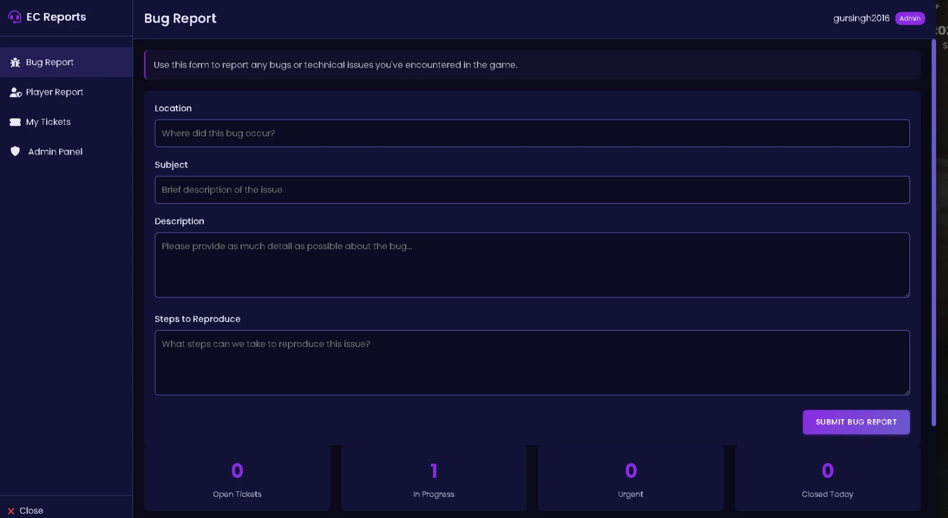Click the Urgent stat card
Viewport: 948px width, 518px height.
click(x=631, y=478)
